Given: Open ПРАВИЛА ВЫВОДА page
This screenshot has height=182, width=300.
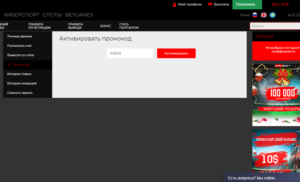Looking at the screenshot, I should (76, 26).
